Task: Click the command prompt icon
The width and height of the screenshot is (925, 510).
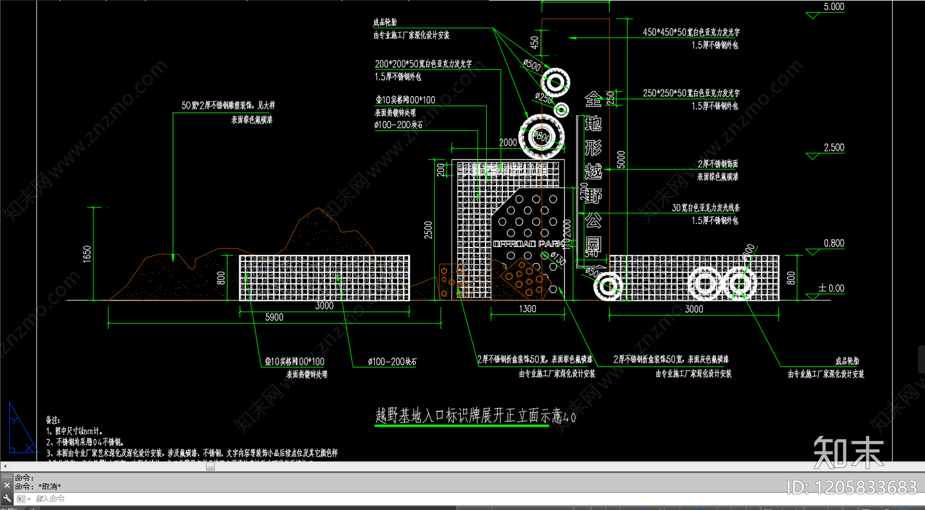Action: (21, 498)
